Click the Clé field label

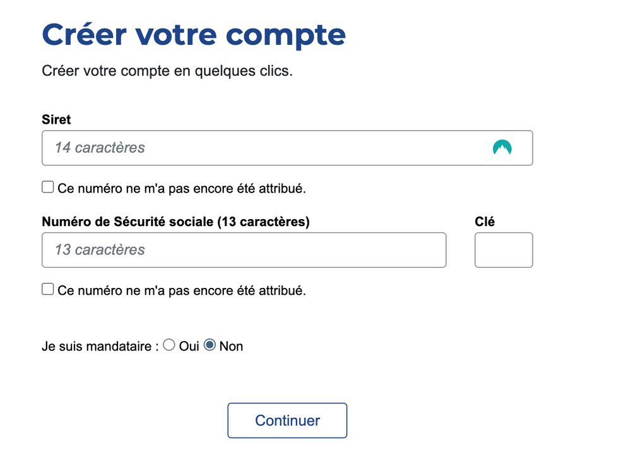485,222
